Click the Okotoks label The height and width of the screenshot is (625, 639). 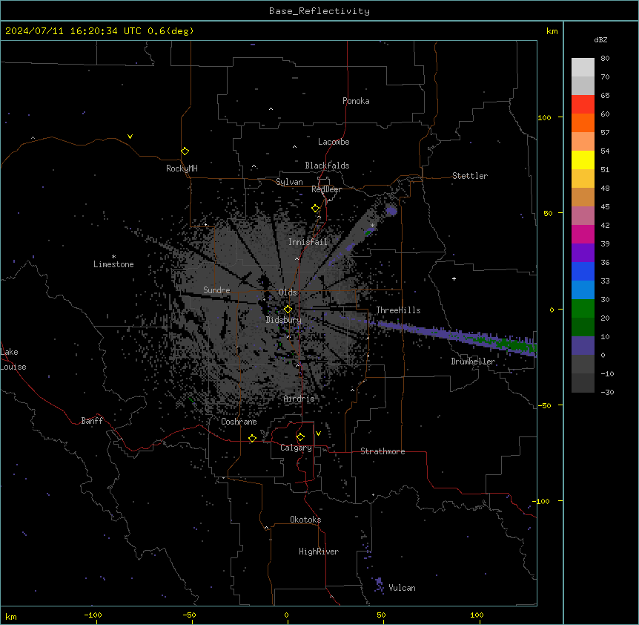(305, 520)
